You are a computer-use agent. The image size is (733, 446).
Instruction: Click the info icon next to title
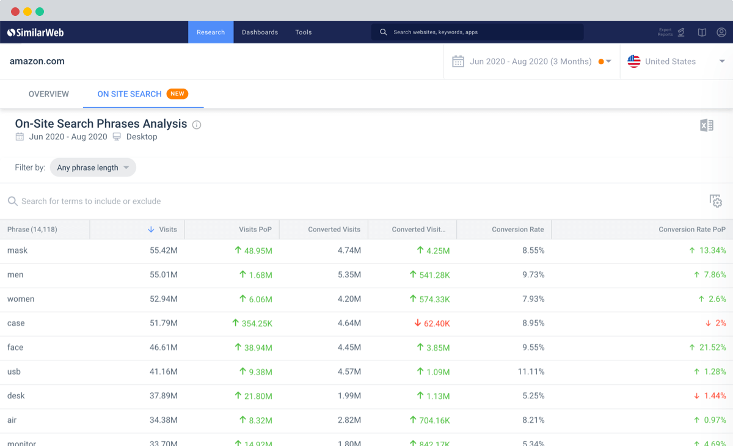(197, 125)
